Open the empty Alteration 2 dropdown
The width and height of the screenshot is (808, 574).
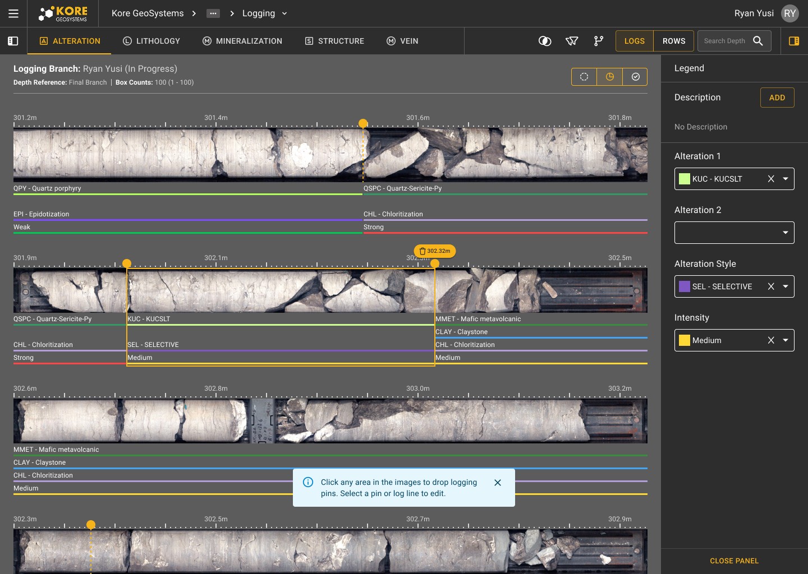pyautogui.click(x=734, y=233)
